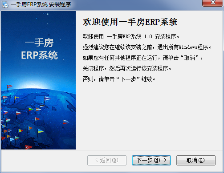Close the installer with the red X button

[213, 3]
